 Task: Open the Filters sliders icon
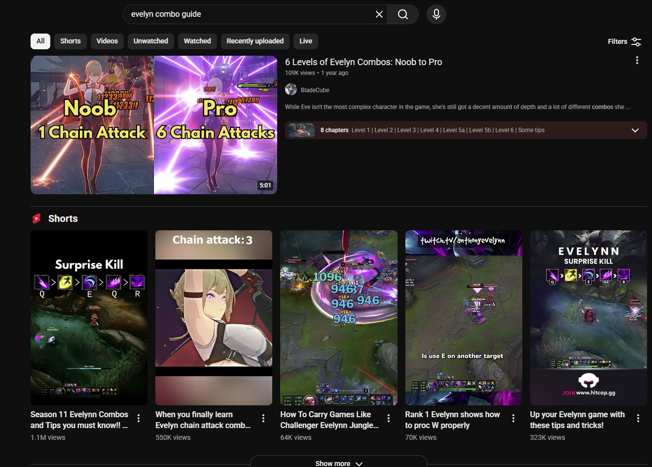pyautogui.click(x=636, y=42)
